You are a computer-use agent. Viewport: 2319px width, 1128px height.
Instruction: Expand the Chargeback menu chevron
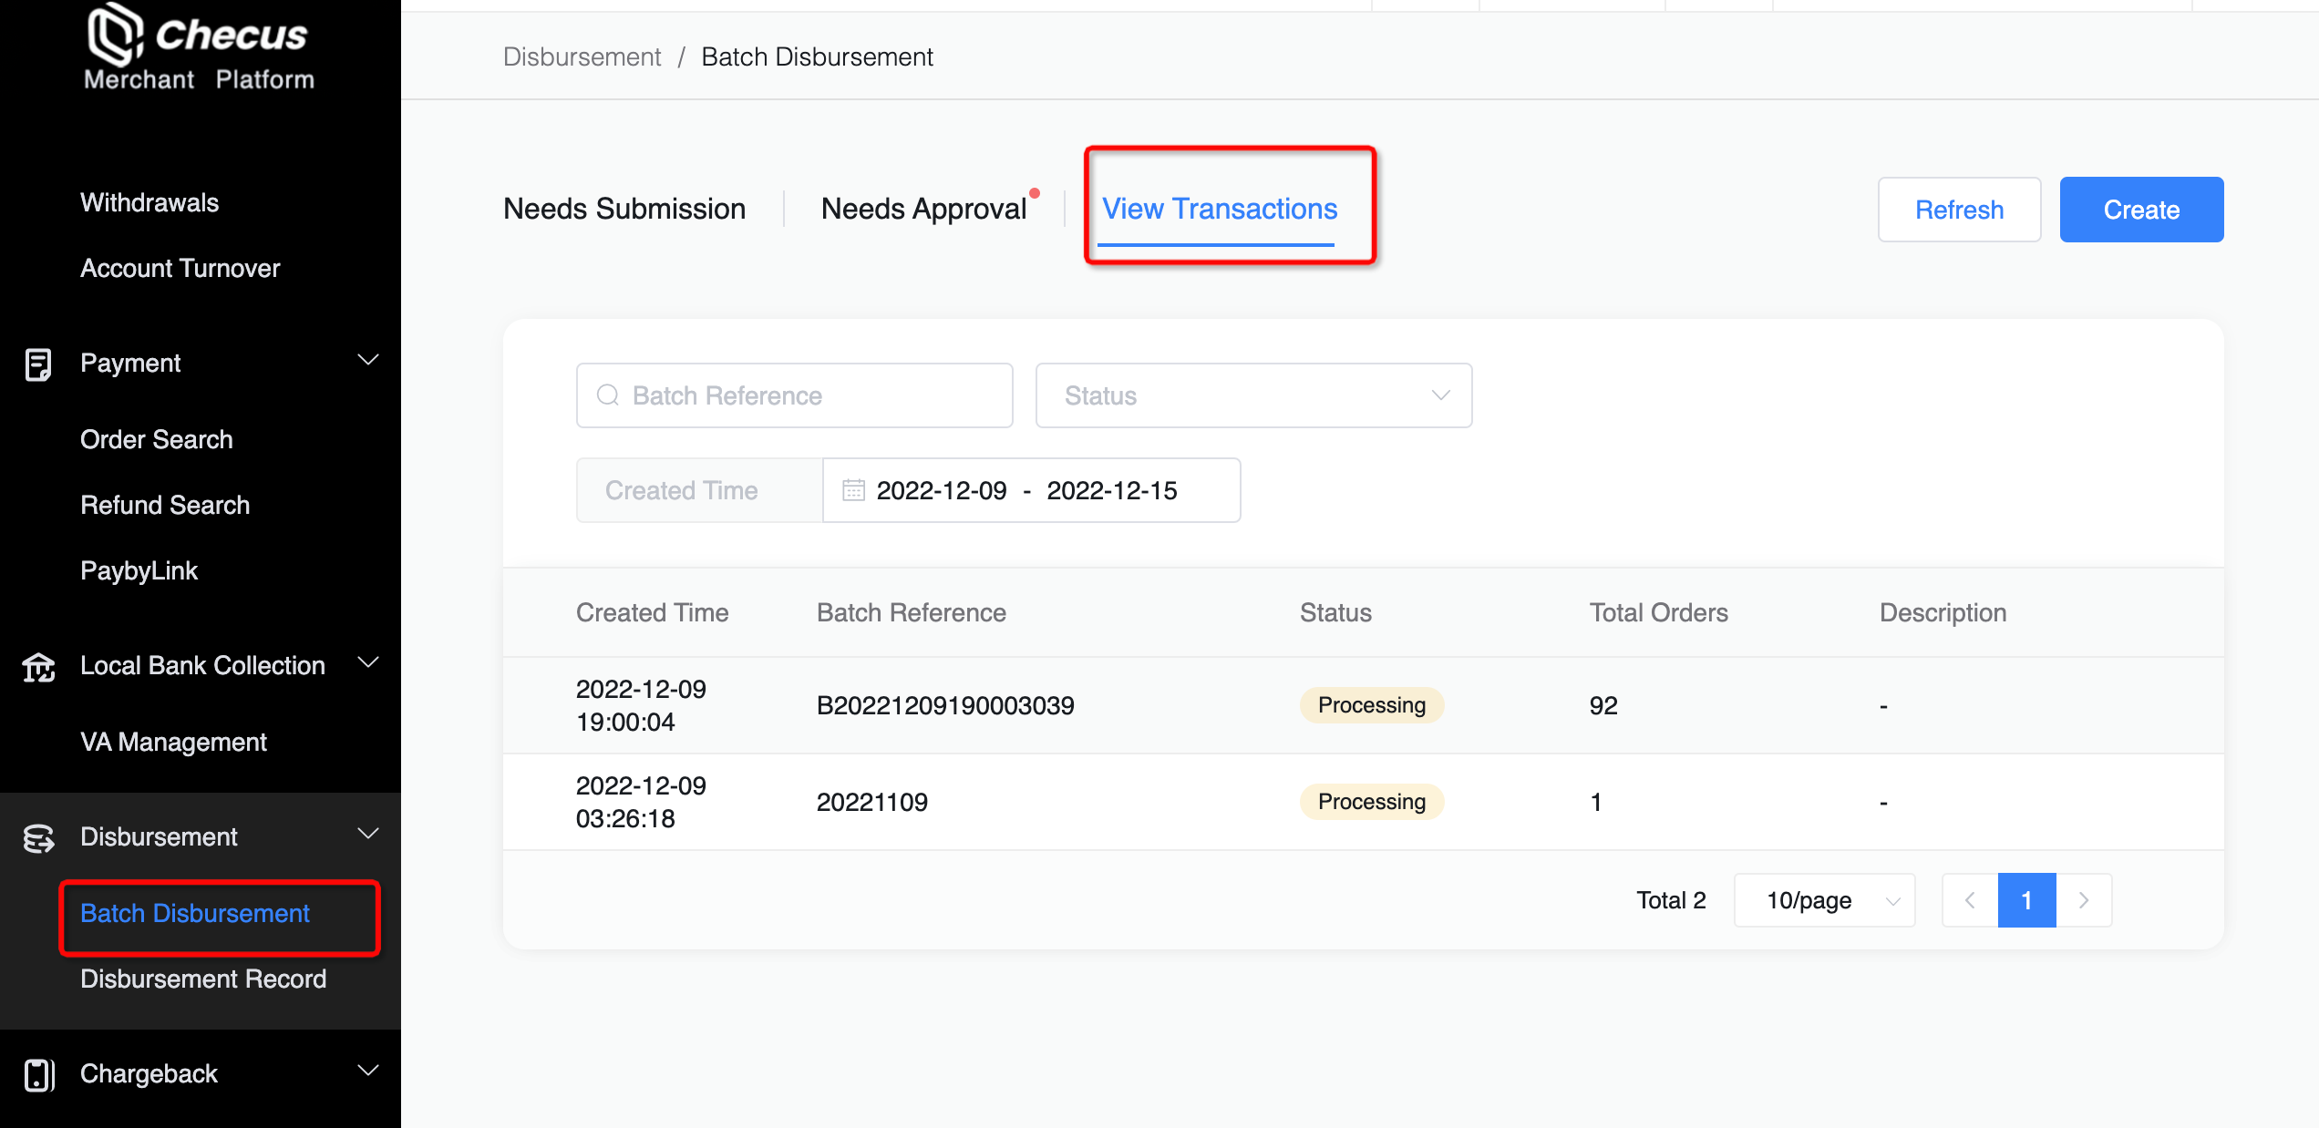click(x=368, y=1071)
